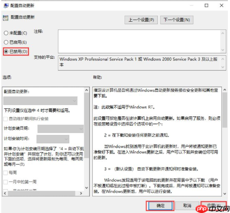
Task: Click the 应用(A) button
Action: click(213, 205)
